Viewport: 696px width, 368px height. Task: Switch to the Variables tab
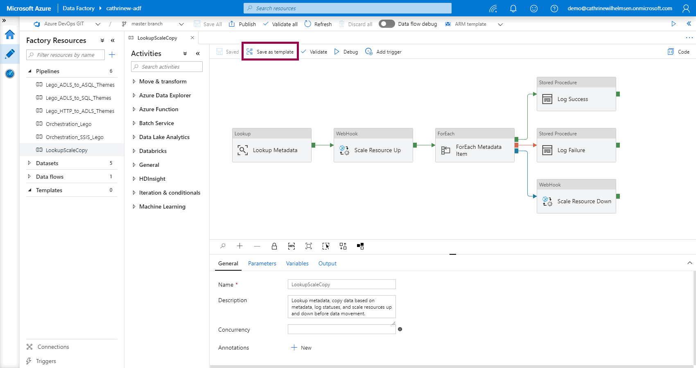[297, 264]
